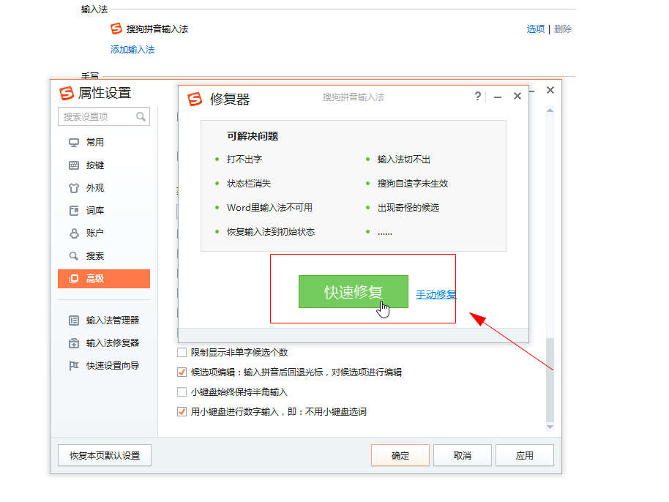Click the vertical scrollbar thumb in 属性设置

click(x=550, y=380)
